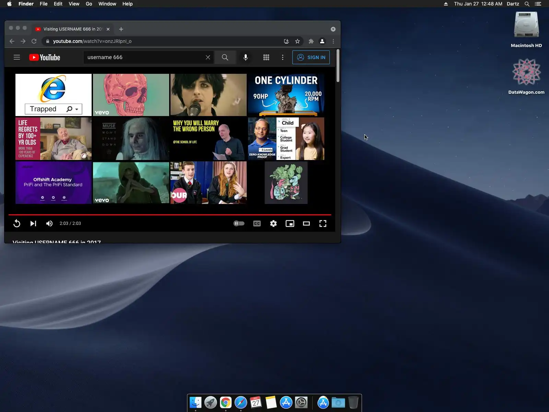The width and height of the screenshot is (549, 412).
Task: Open Why You Will Marry Wrong Person
Action: pos(209,139)
